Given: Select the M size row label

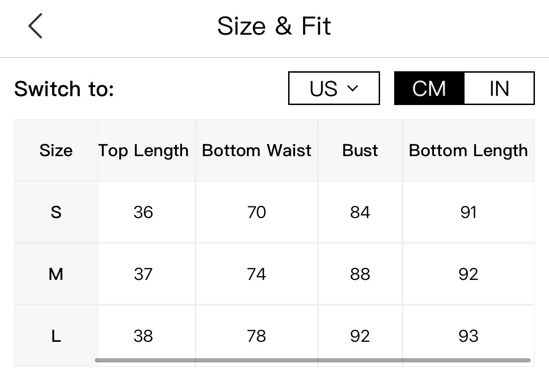Looking at the screenshot, I should [x=56, y=274].
